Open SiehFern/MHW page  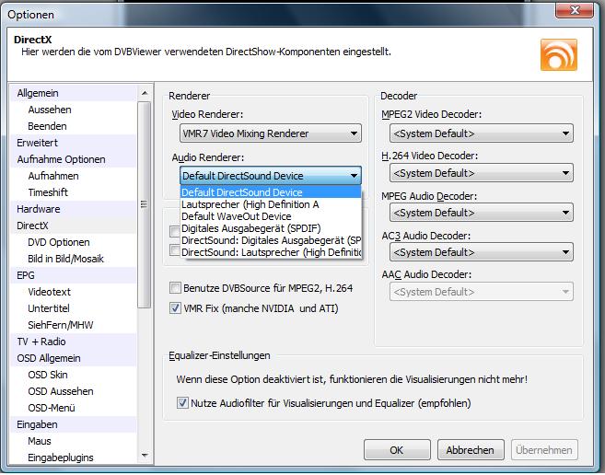(74, 325)
